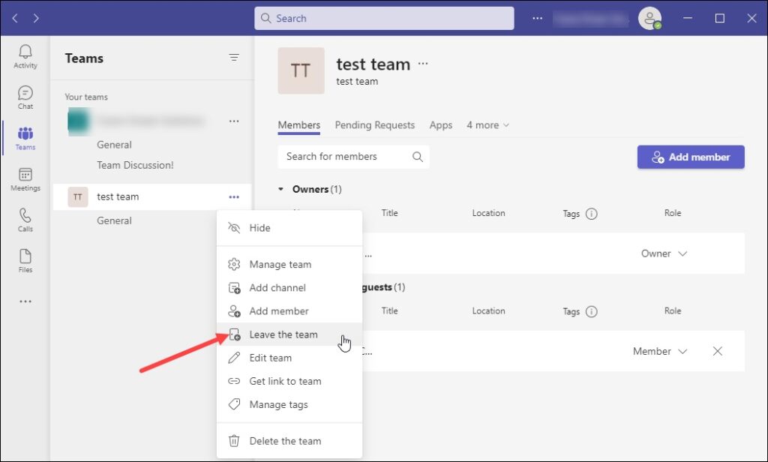Open more apps with the ellipsis icon
Screen dimensions: 768x462
coord(25,301)
